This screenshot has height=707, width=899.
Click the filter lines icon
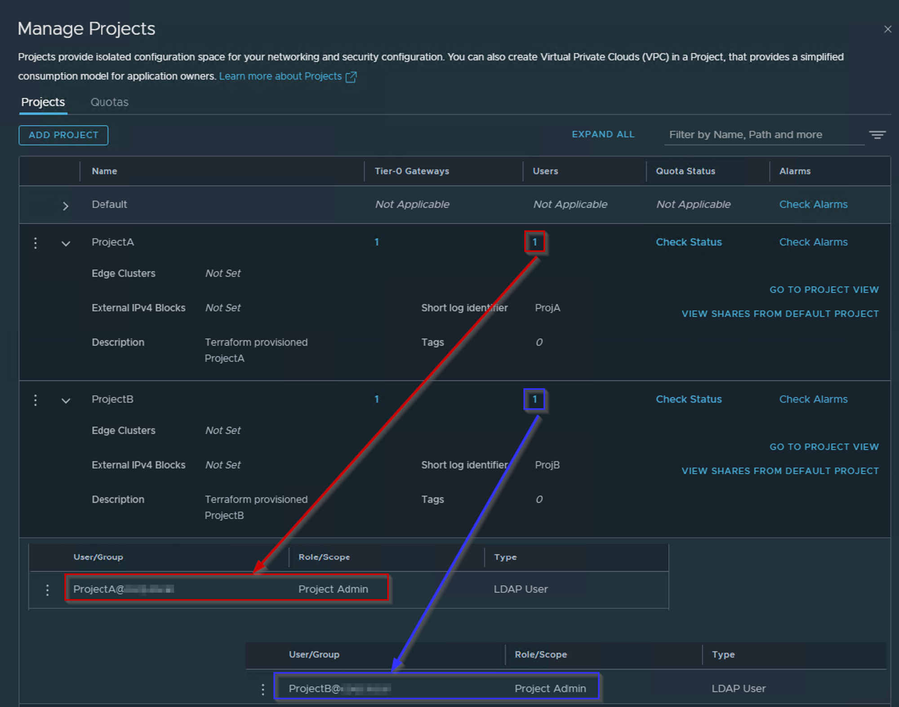point(877,135)
